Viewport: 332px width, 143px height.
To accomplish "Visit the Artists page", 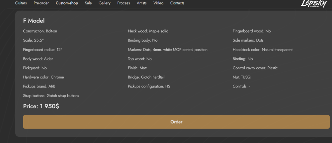I will (142, 3).
